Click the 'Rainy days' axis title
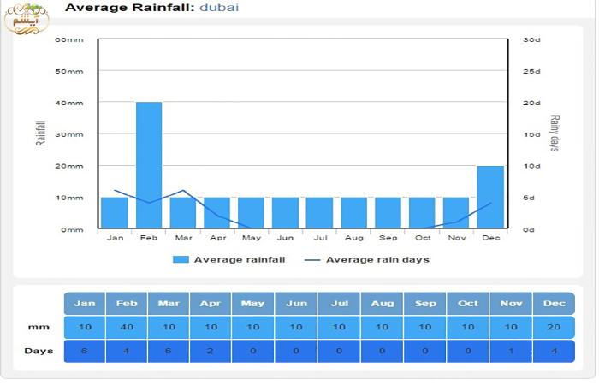 555,133
